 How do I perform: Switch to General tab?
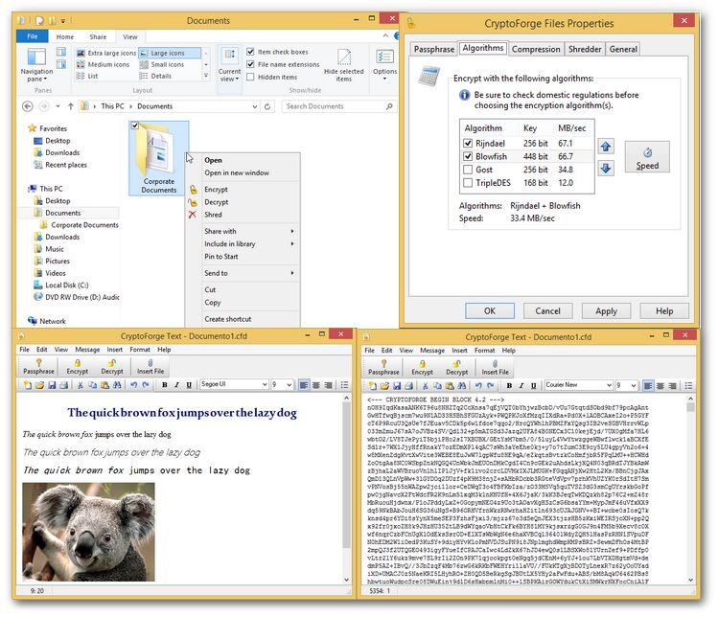[623, 49]
